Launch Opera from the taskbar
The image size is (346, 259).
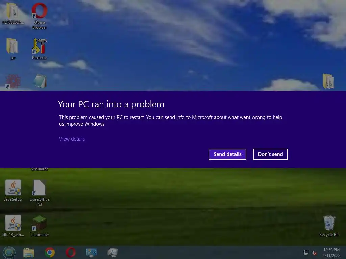point(71,252)
